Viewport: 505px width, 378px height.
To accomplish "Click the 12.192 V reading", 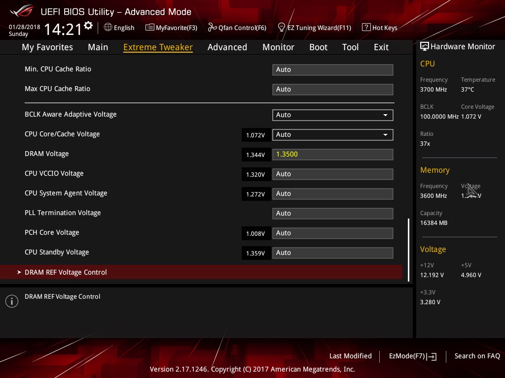I will coord(432,275).
